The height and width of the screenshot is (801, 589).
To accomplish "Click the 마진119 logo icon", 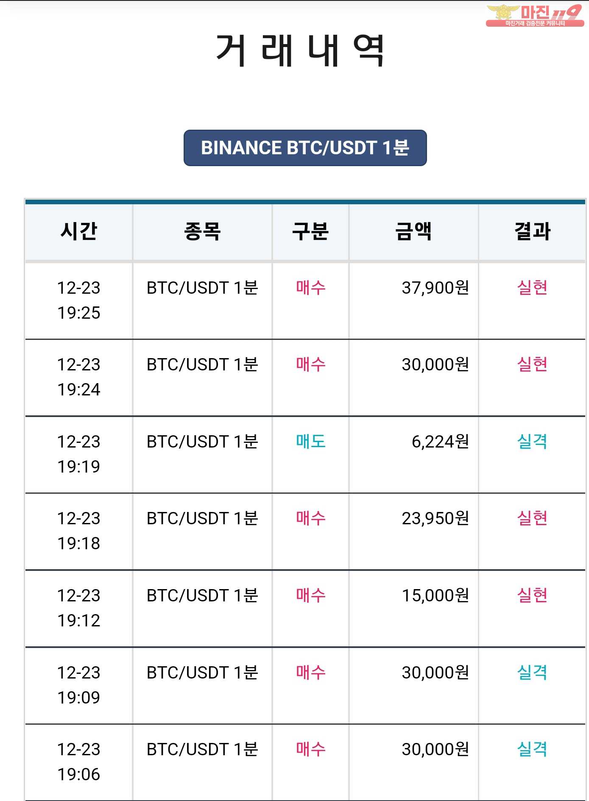I will [x=535, y=16].
